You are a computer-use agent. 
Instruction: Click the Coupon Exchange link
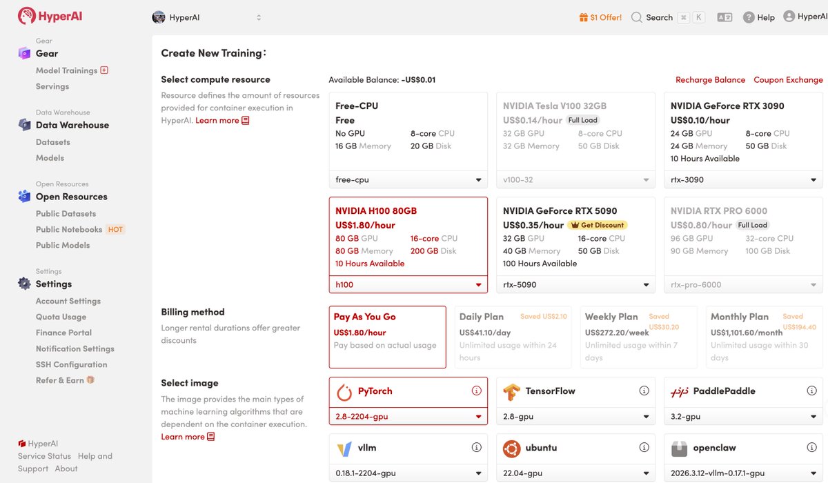pyautogui.click(x=788, y=80)
